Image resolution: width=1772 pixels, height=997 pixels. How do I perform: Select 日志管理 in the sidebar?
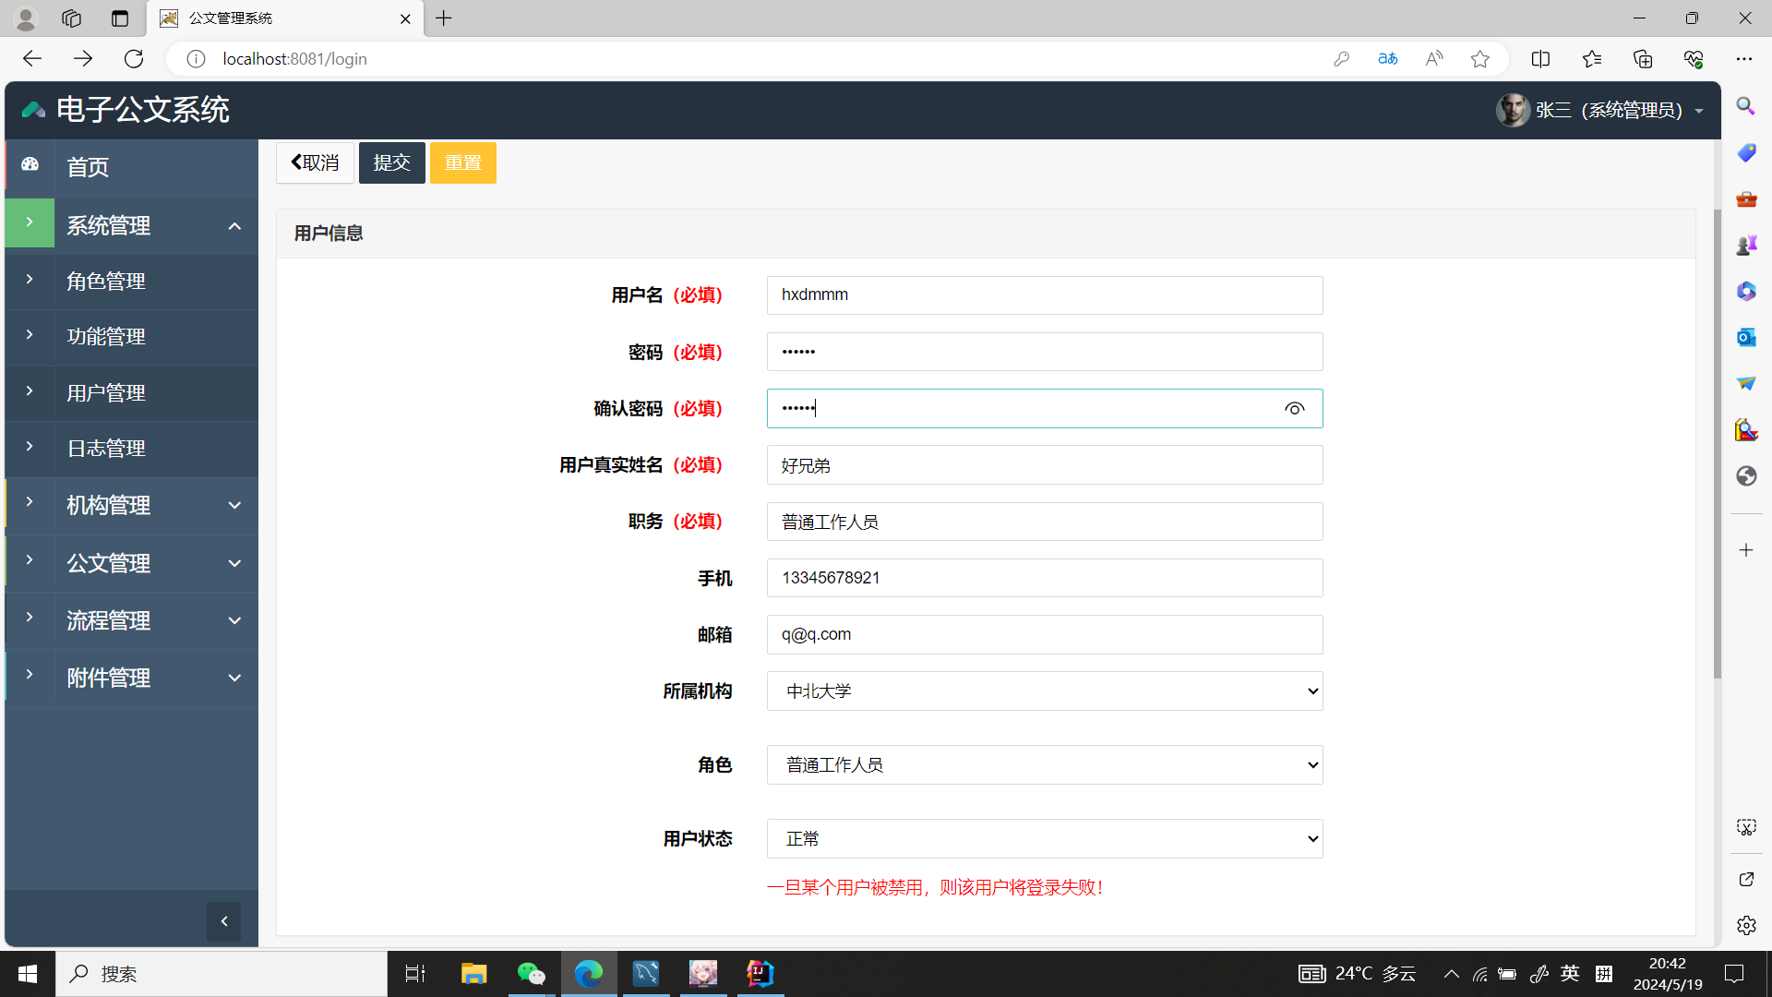[x=106, y=449]
